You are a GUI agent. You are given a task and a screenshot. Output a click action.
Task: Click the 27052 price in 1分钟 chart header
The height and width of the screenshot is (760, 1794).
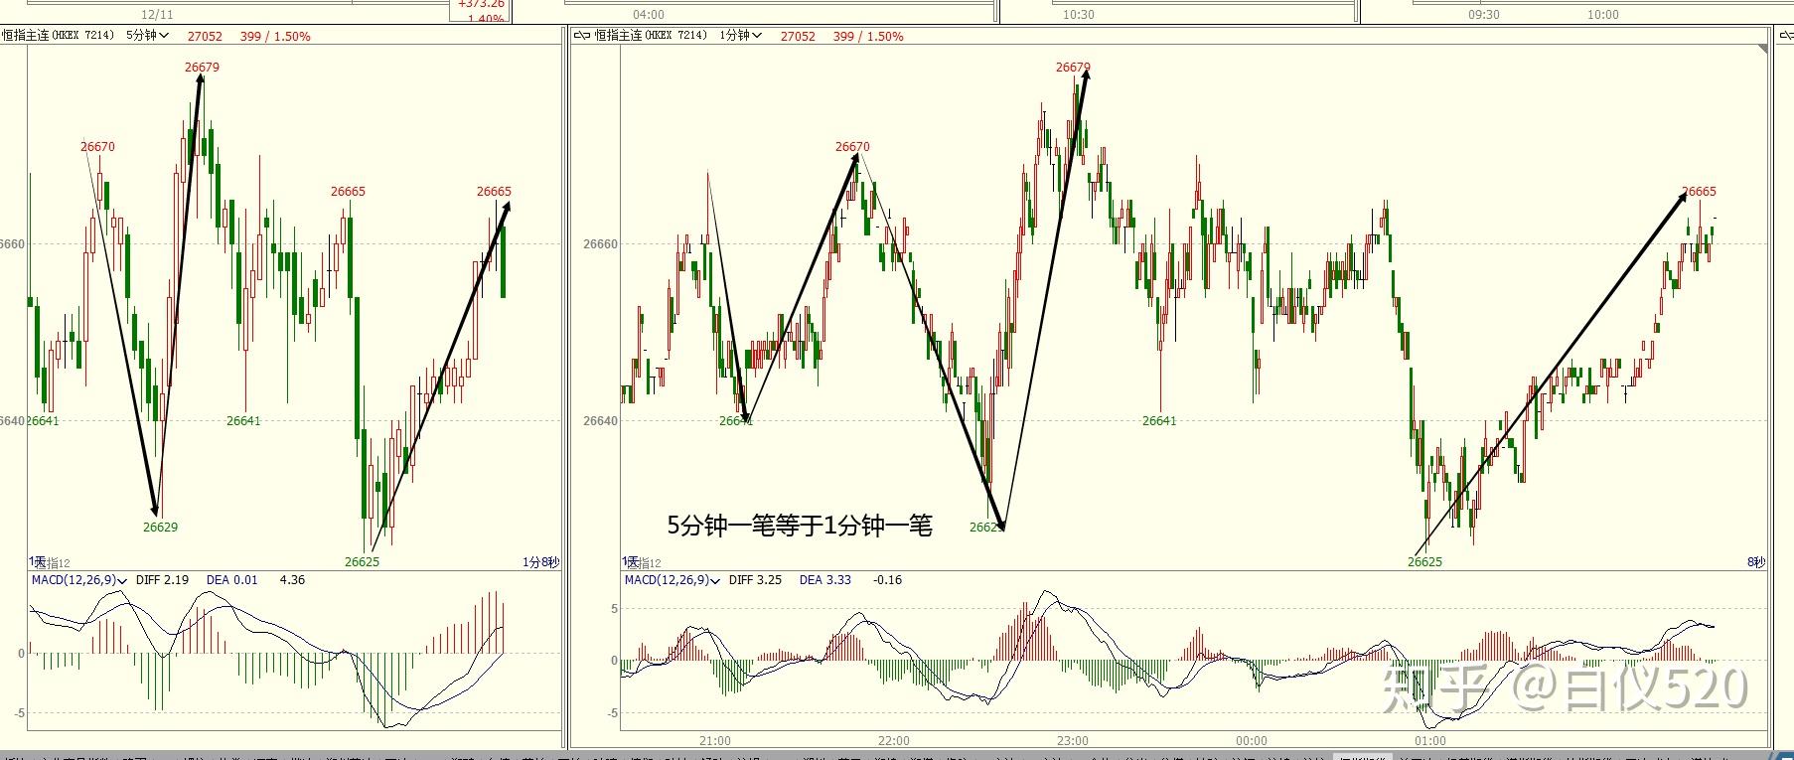pos(798,36)
